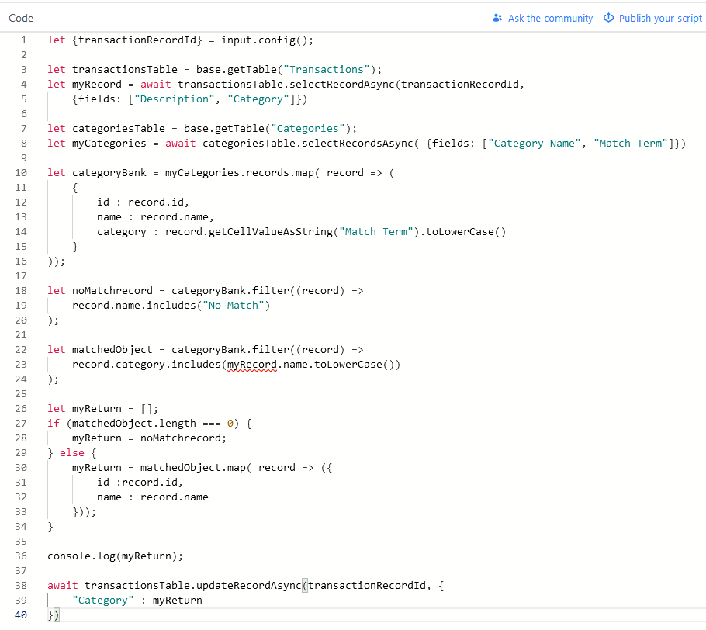Screen dimensions: 706x630
Task: Click the else keyword on line 29
Action: pyautogui.click(x=72, y=453)
